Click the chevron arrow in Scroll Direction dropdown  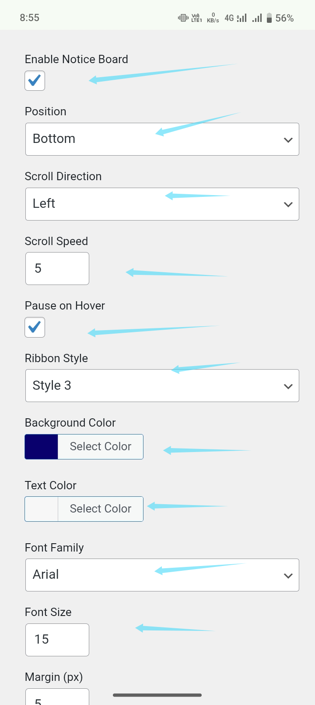pyautogui.click(x=288, y=205)
